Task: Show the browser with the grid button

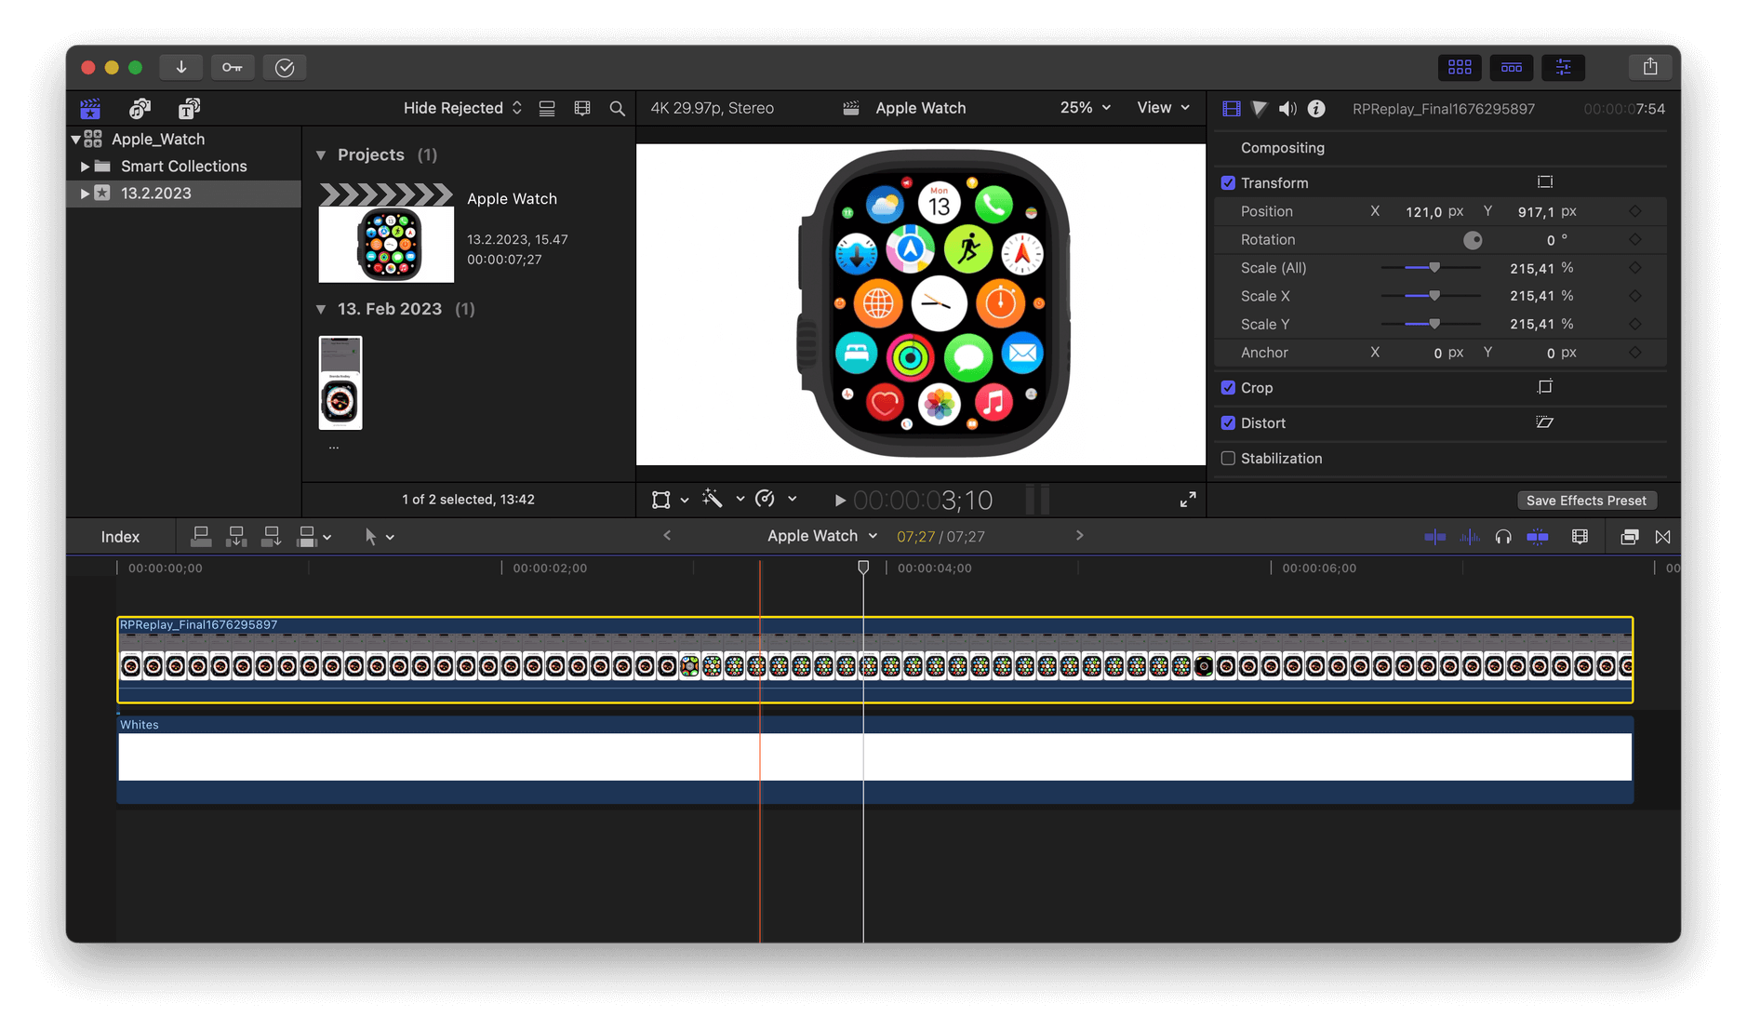Action: click(x=1460, y=67)
